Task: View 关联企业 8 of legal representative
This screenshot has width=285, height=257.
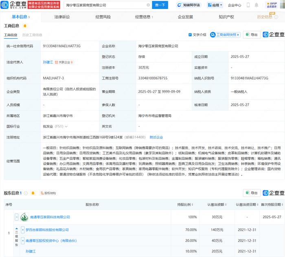Action: pyautogui.click(x=64, y=62)
